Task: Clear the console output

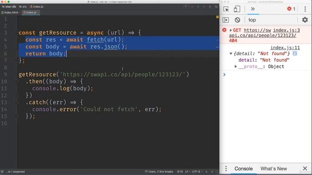Action: pyautogui.click(x=237, y=20)
